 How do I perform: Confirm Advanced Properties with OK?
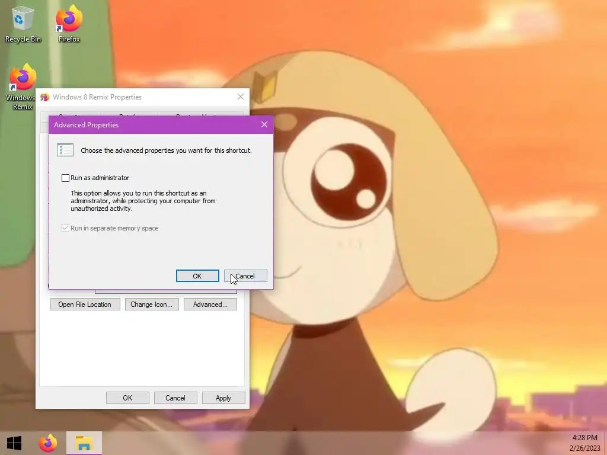tap(197, 276)
